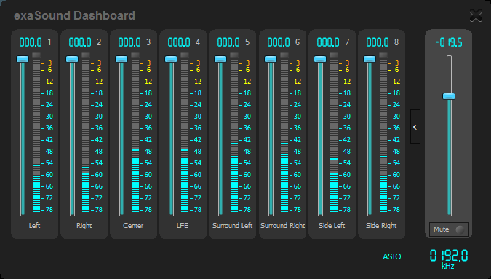Click the LFE channel level meter

(185, 133)
